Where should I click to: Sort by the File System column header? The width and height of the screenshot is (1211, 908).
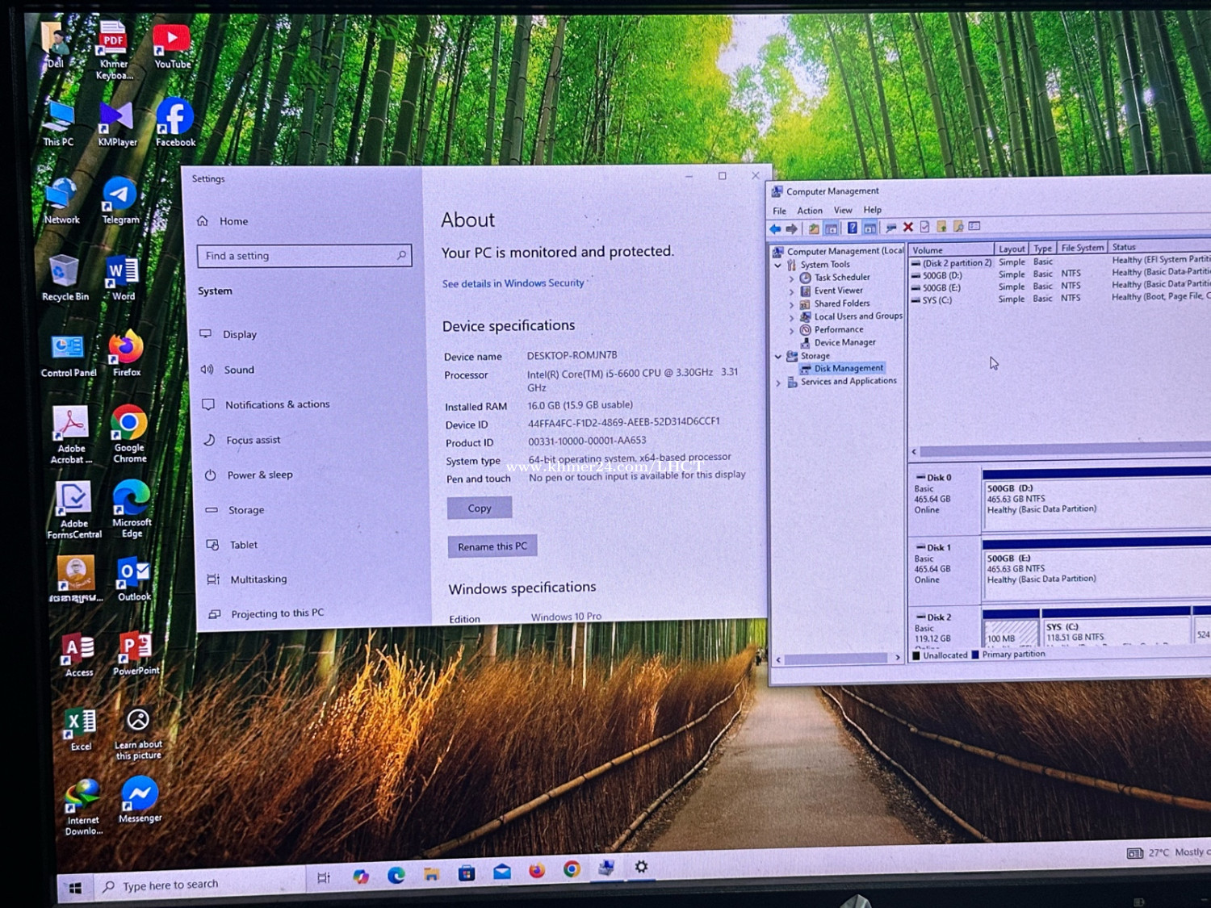[1082, 248]
